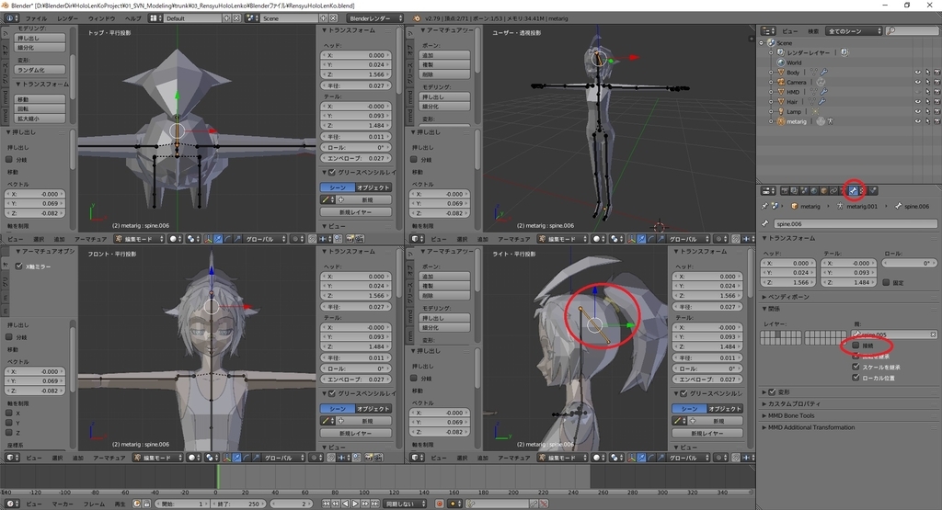This screenshot has width=942, height=510.
Task: Click the info editor type icon at top-left
Action: point(11,18)
